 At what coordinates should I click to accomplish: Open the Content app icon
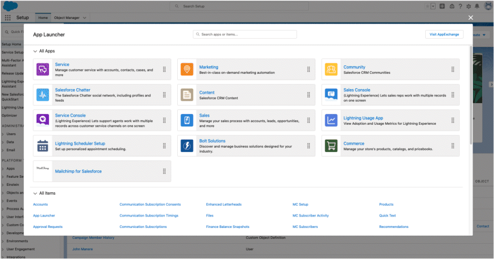(187, 95)
